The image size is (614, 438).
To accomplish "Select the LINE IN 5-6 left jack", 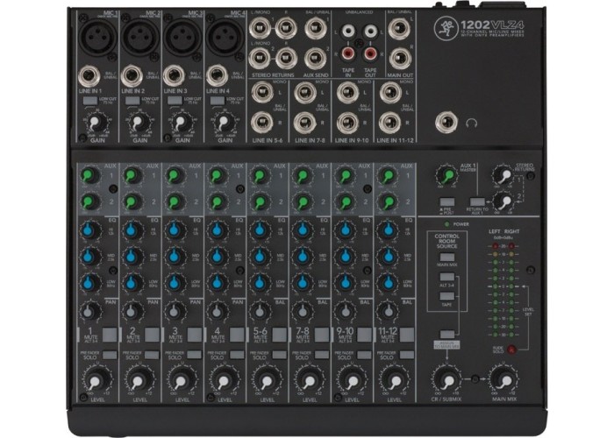I will (263, 93).
